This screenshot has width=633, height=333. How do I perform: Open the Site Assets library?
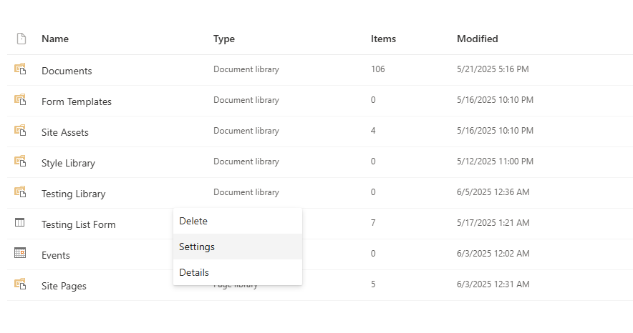65,132
